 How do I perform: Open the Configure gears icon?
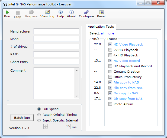point(86,14)
